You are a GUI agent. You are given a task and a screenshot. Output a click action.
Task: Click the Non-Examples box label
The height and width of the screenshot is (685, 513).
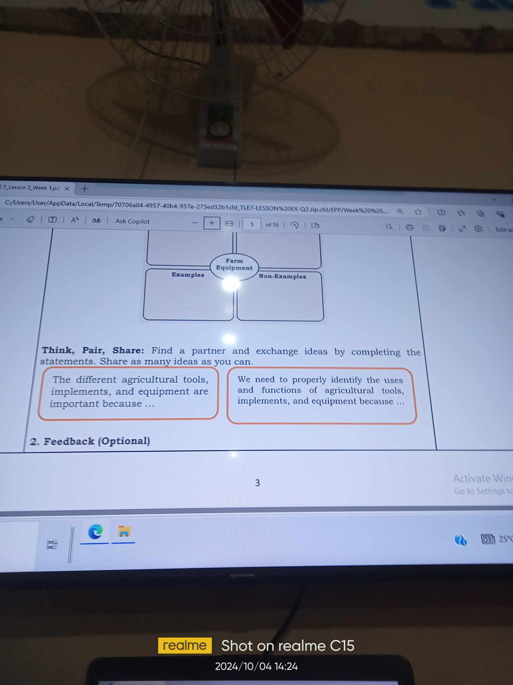283,276
